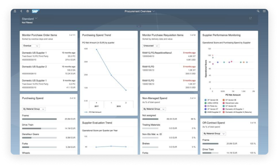Open the Monitor Purchase Order Items card header
The height and width of the screenshot is (167, 279).
[49, 37]
